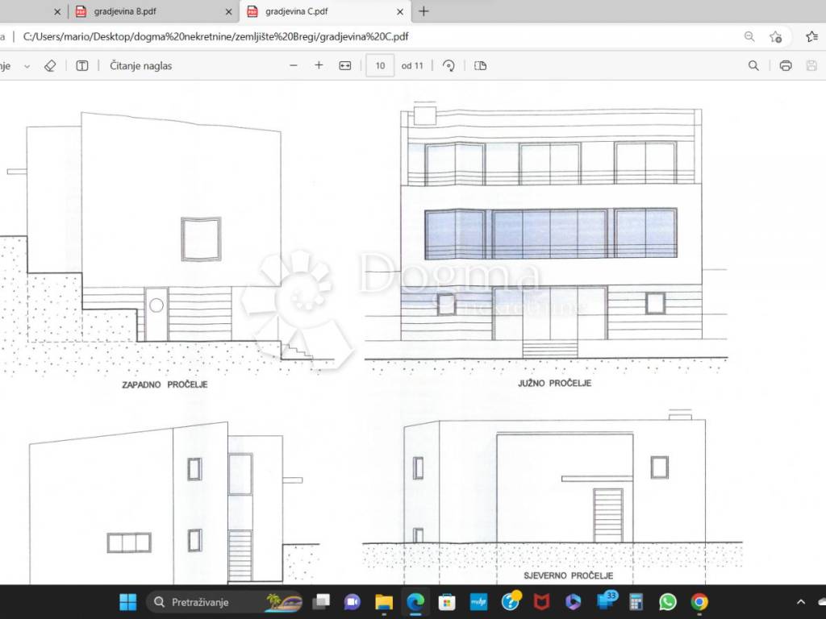This screenshot has height=619, width=826.
Task: Print the PDF document
Action: click(786, 66)
